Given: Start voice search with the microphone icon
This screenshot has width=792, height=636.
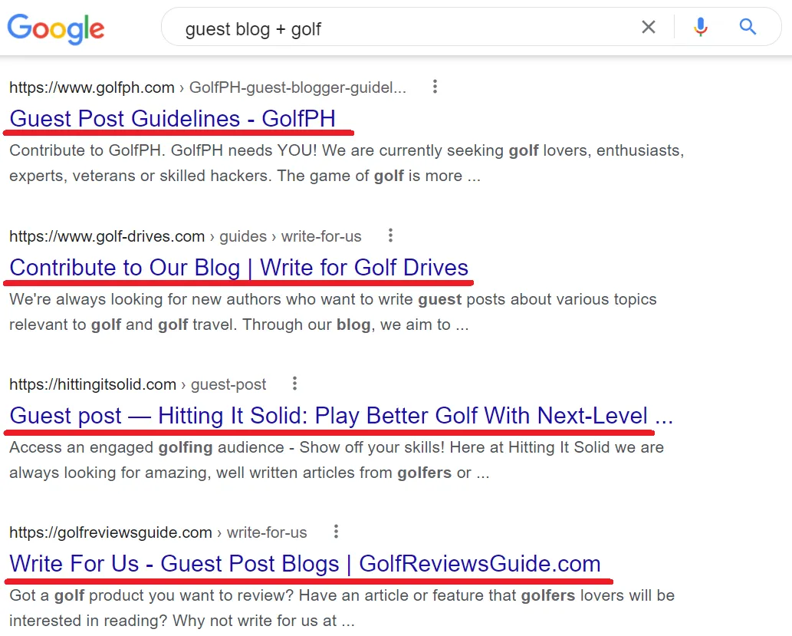Looking at the screenshot, I should point(700,28).
